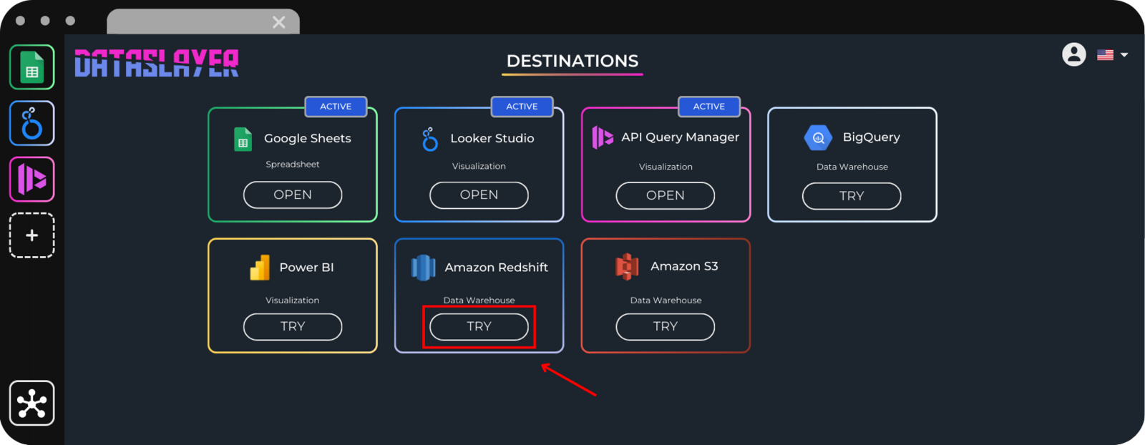Add new destination with plus icon
1145x445 pixels.
click(31, 235)
